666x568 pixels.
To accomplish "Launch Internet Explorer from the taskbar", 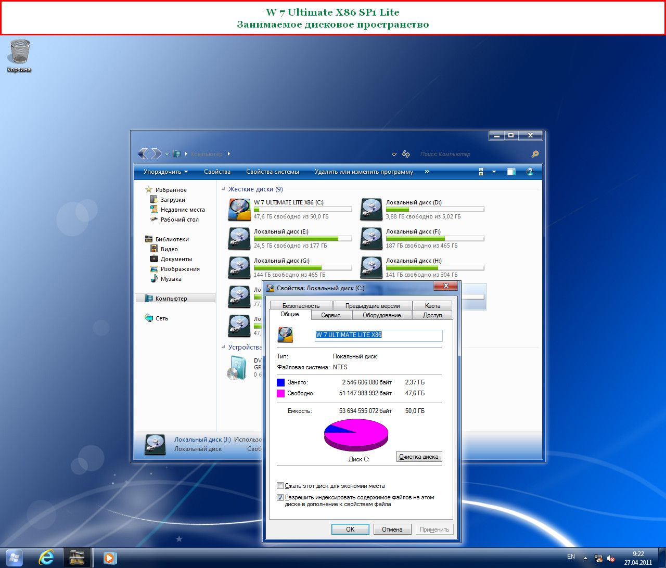I will pos(46,558).
